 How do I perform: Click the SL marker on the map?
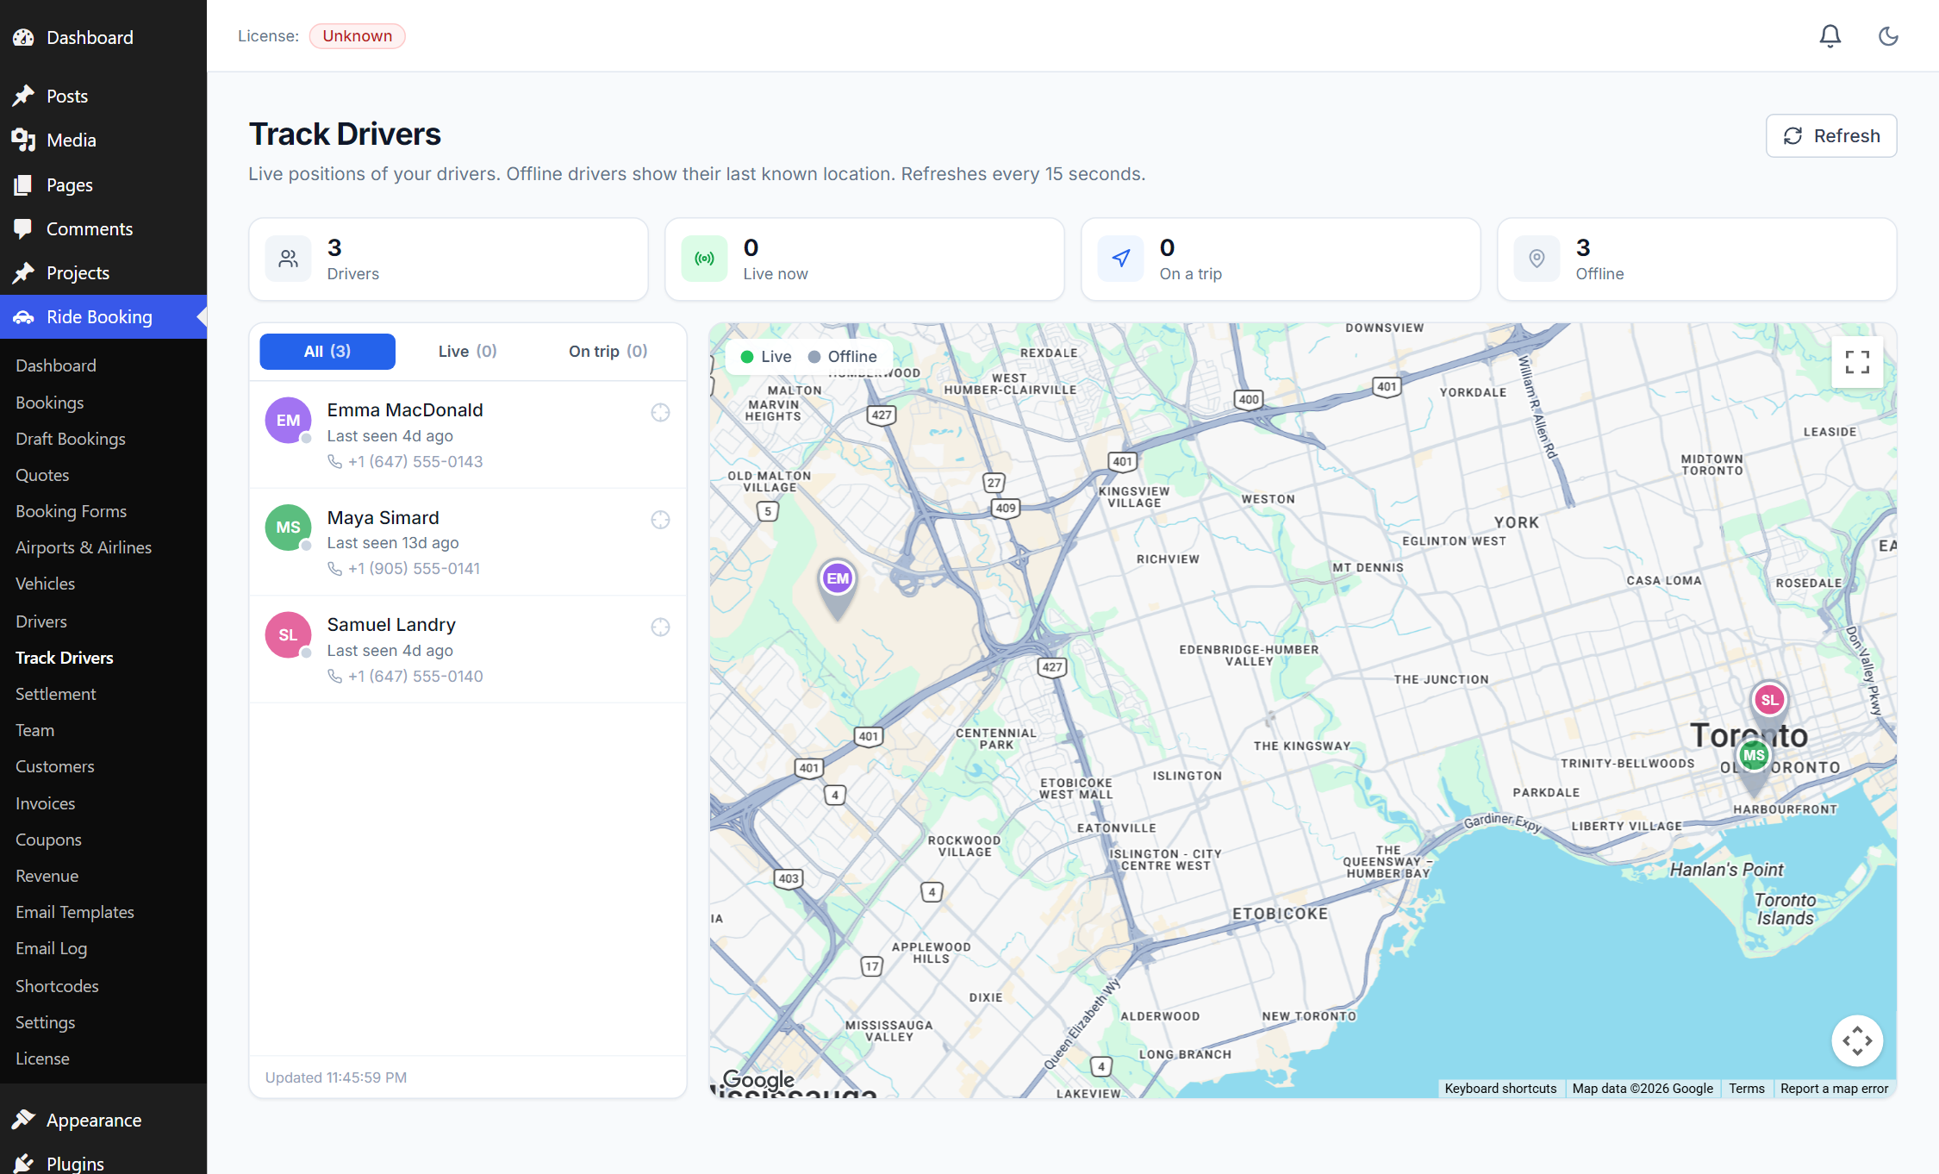(x=1769, y=700)
